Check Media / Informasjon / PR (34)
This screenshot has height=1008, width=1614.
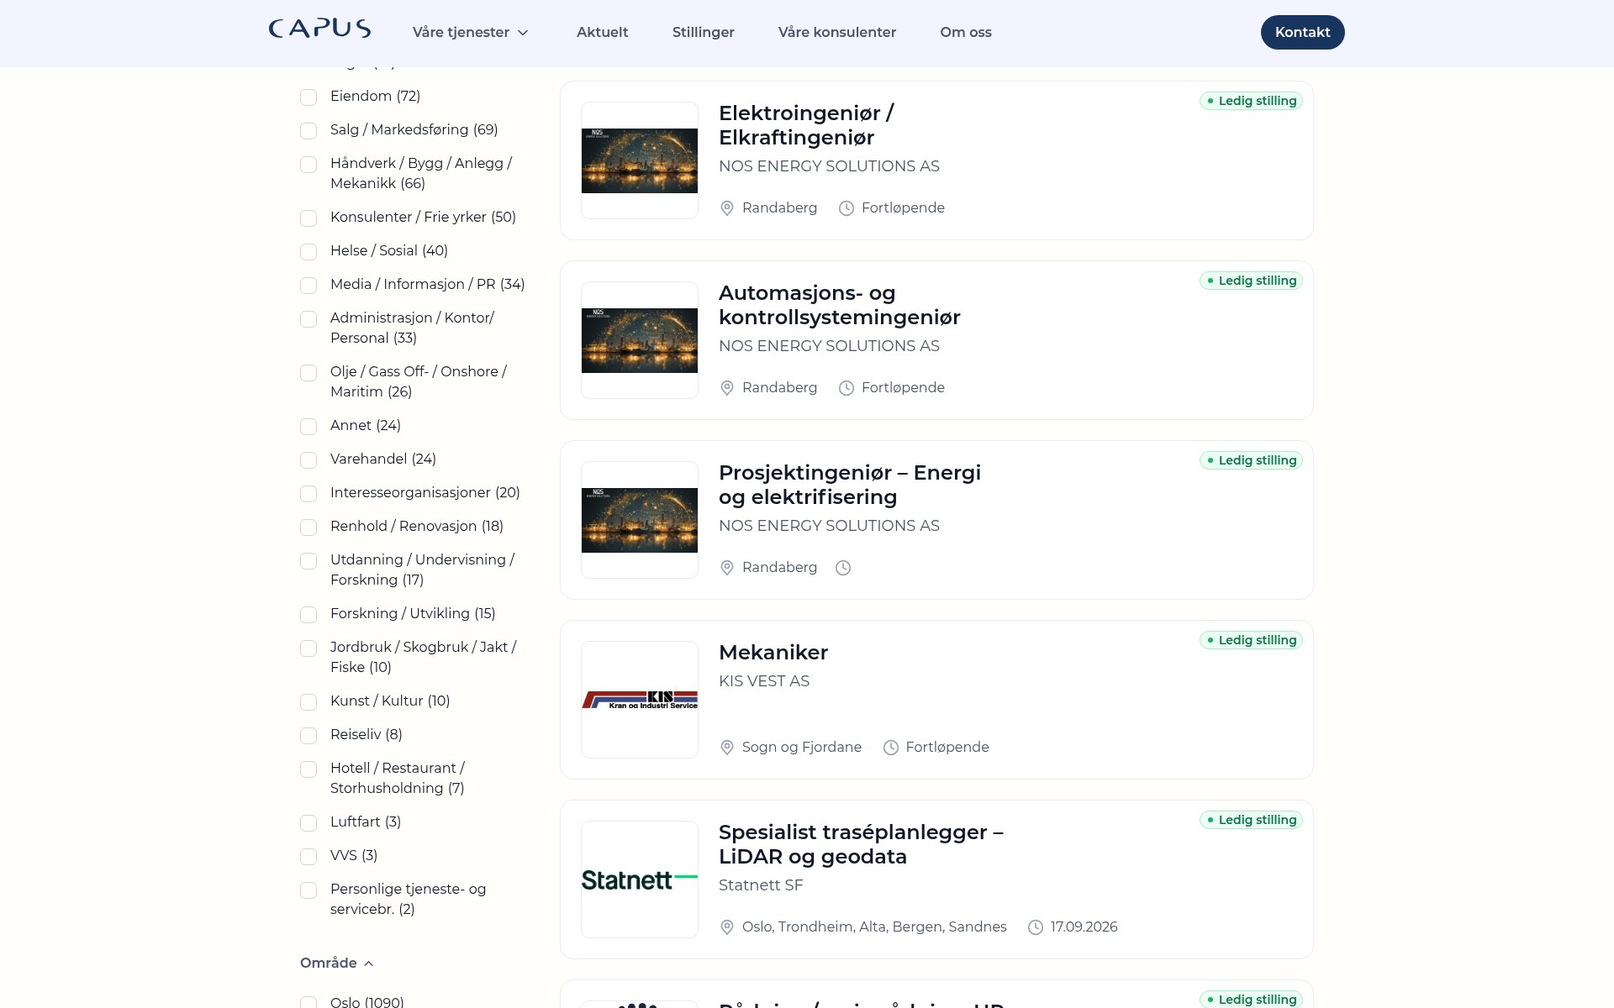309,286
